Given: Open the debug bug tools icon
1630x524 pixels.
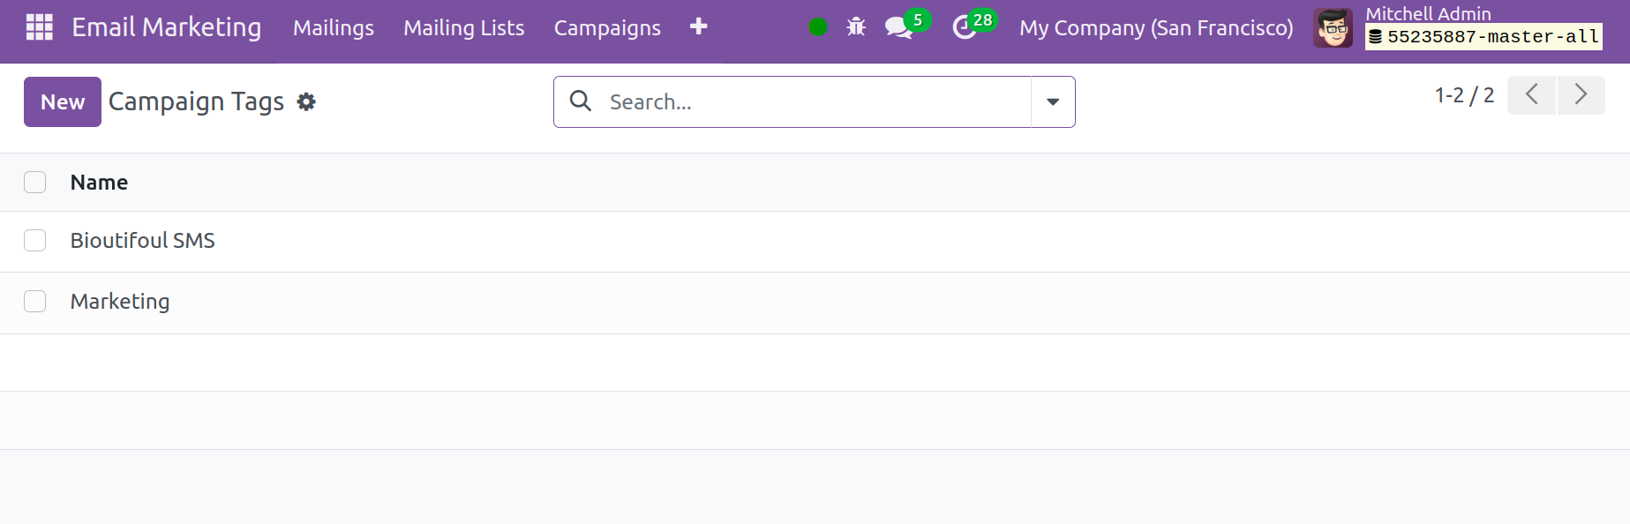Looking at the screenshot, I should point(856,27).
